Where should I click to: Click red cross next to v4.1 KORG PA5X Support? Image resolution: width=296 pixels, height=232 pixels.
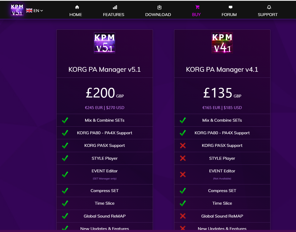(183, 145)
